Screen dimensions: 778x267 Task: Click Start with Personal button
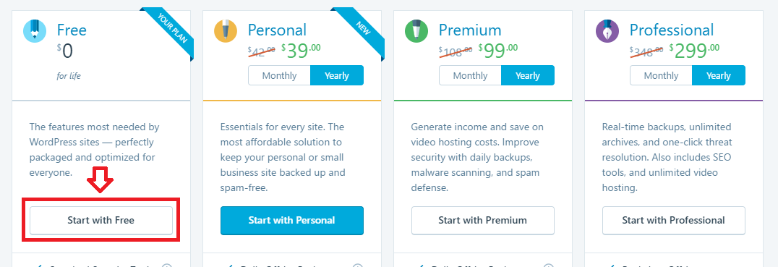[x=292, y=221]
